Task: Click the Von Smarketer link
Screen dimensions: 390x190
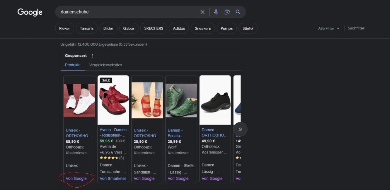Action: (x=113, y=178)
